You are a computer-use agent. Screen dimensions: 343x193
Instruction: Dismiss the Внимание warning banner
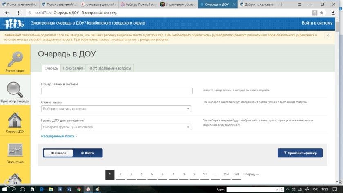(x=327, y=36)
